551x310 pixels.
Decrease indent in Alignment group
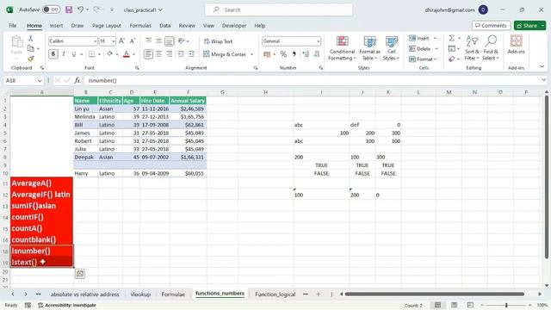[x=181, y=54]
